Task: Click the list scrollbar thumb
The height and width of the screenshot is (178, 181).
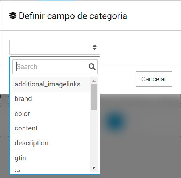Action: (x=94, y=97)
